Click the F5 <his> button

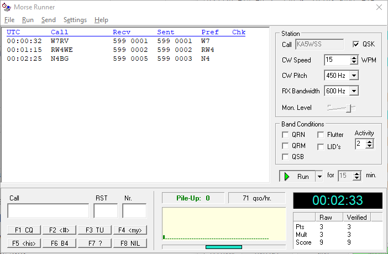coord(24,244)
